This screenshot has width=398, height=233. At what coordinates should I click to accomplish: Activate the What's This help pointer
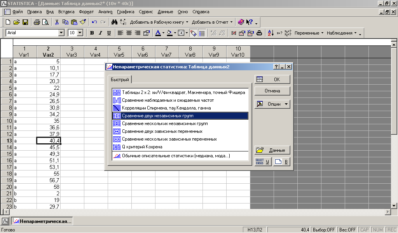click(x=249, y=22)
